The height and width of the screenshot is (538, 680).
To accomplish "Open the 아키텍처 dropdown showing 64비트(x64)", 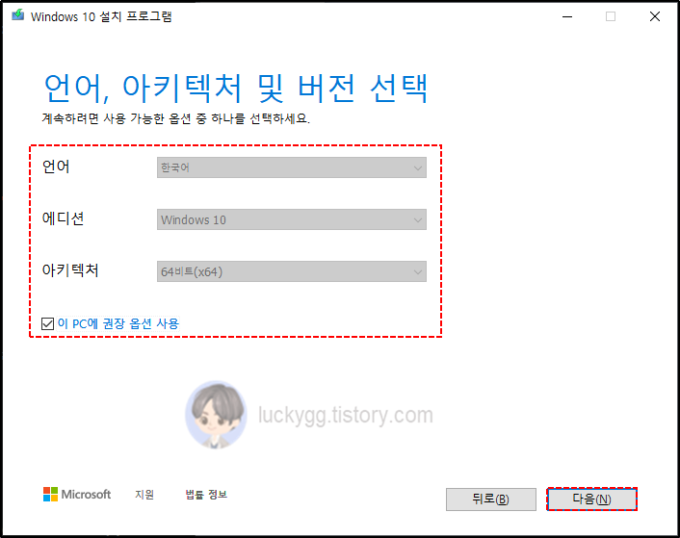I will 292,271.
